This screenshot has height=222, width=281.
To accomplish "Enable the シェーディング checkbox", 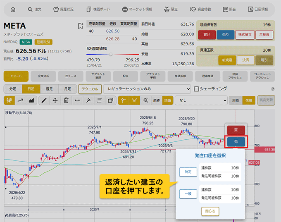I will coord(197,88).
